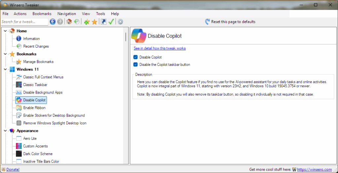Click in the Search for a tweak field

click(24, 22)
